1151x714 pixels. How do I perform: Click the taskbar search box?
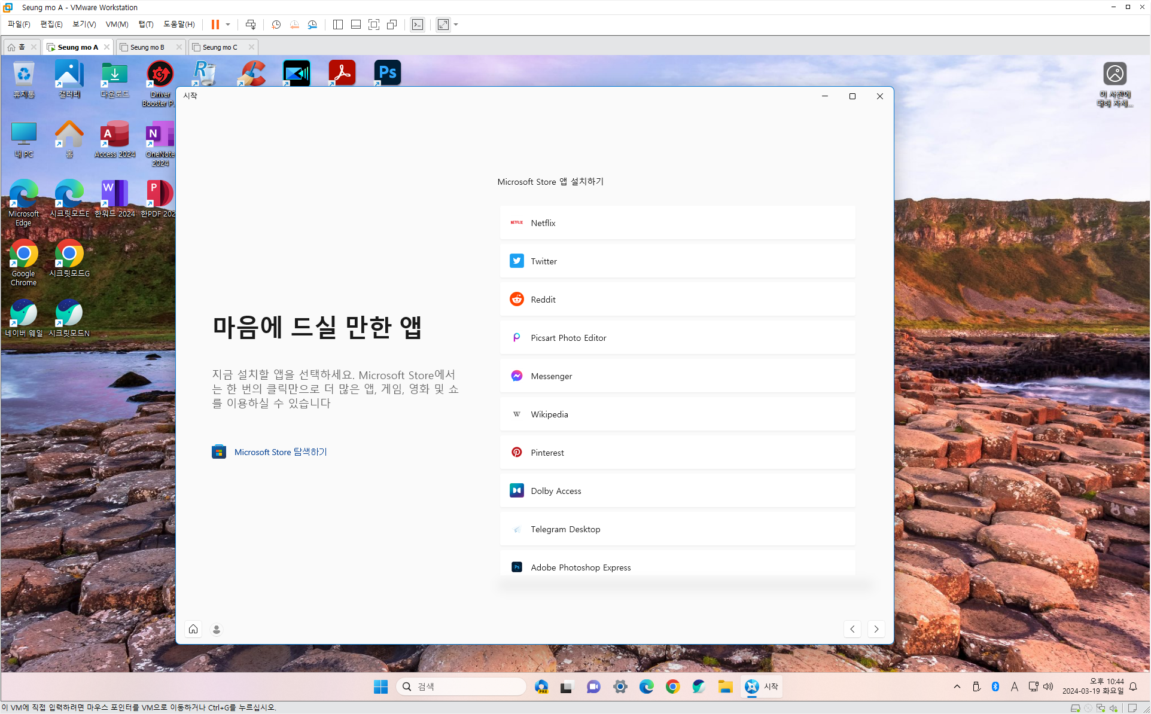point(461,686)
